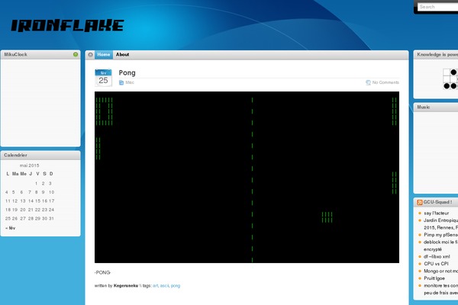Open feed item 'deblock moi le'
The image size is (458, 305).
tap(440, 246)
